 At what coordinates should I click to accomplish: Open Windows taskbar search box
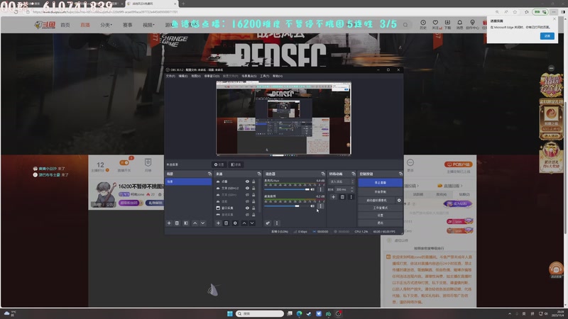(260, 313)
